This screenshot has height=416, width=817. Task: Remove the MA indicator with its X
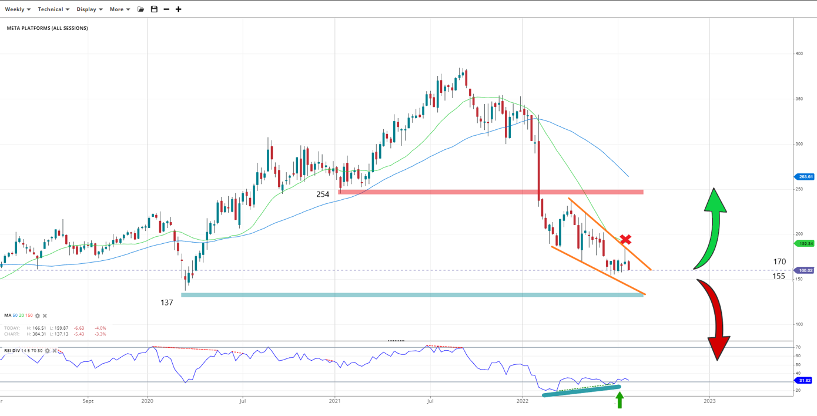point(45,316)
